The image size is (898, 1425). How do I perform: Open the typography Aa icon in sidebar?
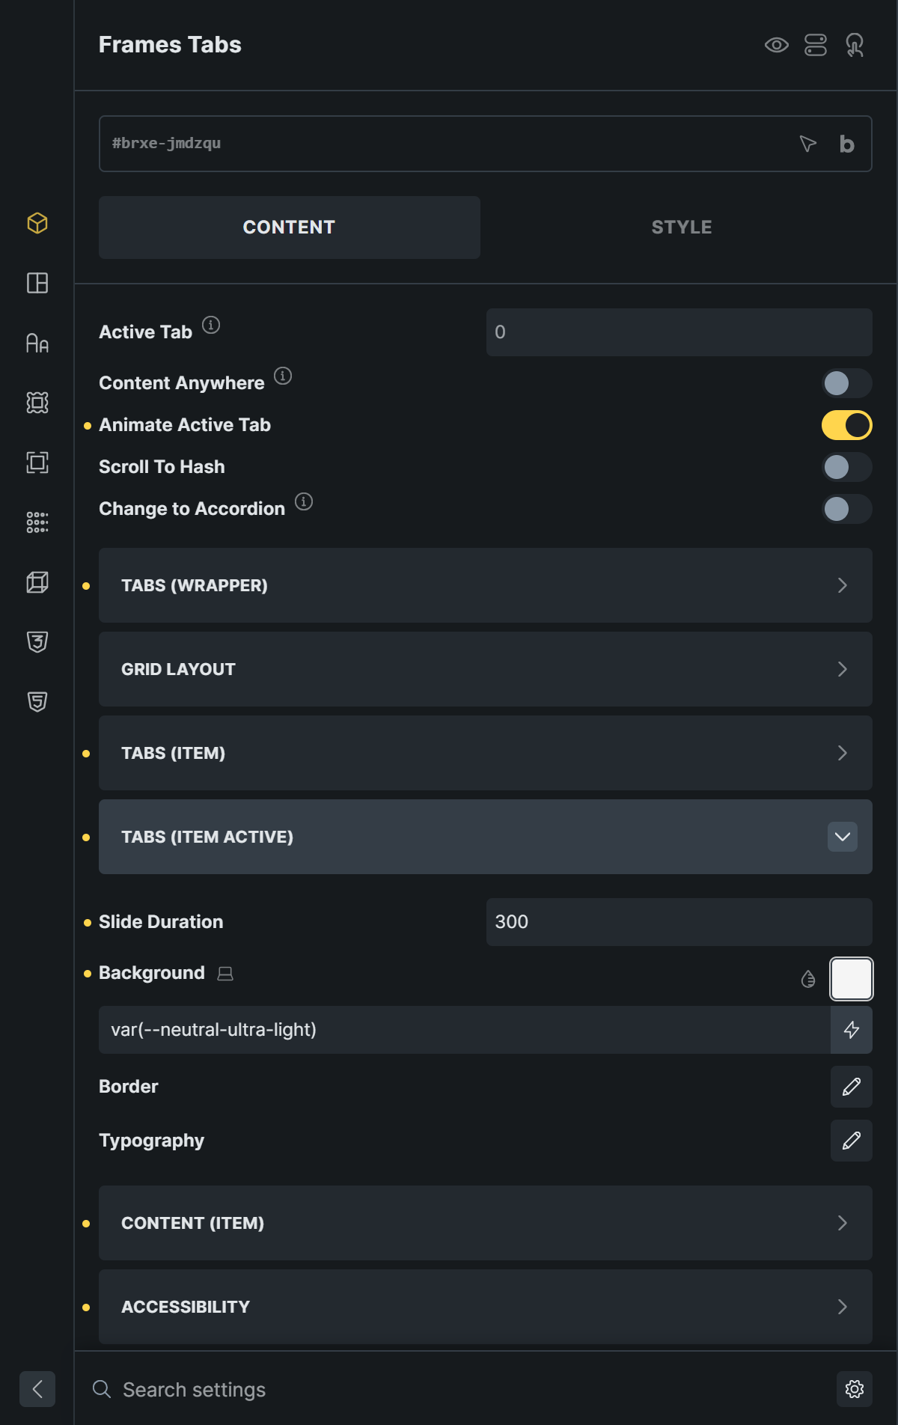point(37,343)
